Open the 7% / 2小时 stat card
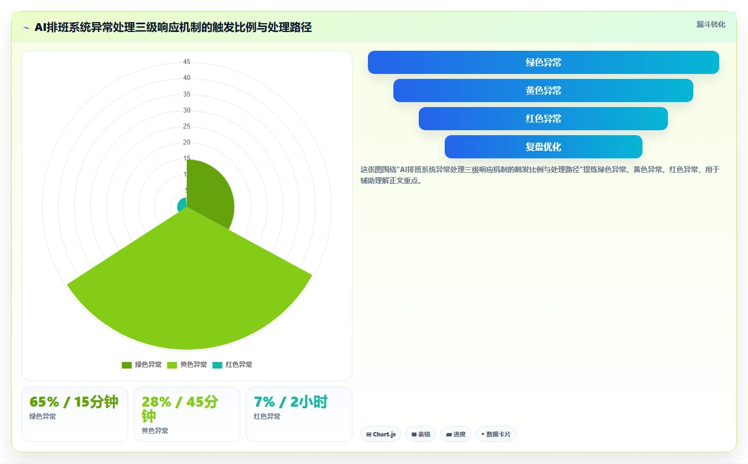The height and width of the screenshot is (464, 748). 299,414
